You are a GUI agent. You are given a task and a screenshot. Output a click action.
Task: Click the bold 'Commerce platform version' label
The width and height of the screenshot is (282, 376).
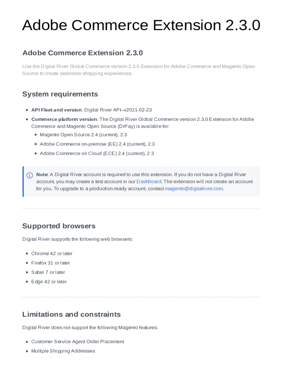64,119
